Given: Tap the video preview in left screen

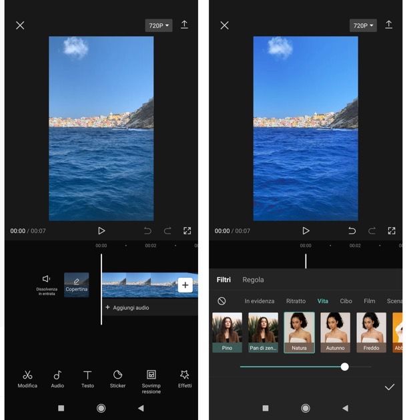Looking at the screenshot, I should coord(101,129).
